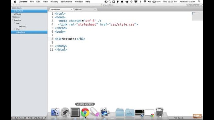Open the Time Machine clock icon menu
The image size is (214, 120).
tap(131, 2)
